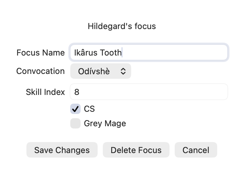
Task: Click the Skill Index label
Action: (45, 92)
